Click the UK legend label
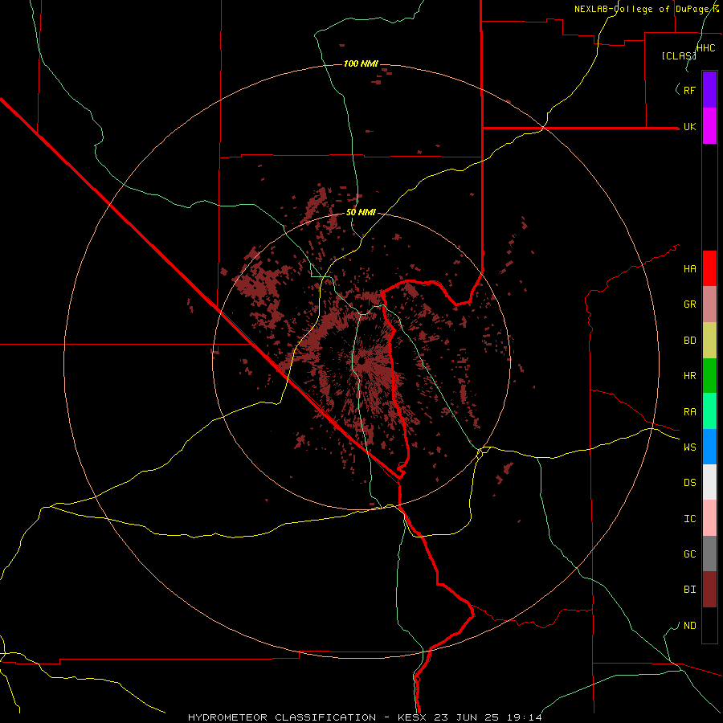Viewport: 723px width, 723px height. 690,127
